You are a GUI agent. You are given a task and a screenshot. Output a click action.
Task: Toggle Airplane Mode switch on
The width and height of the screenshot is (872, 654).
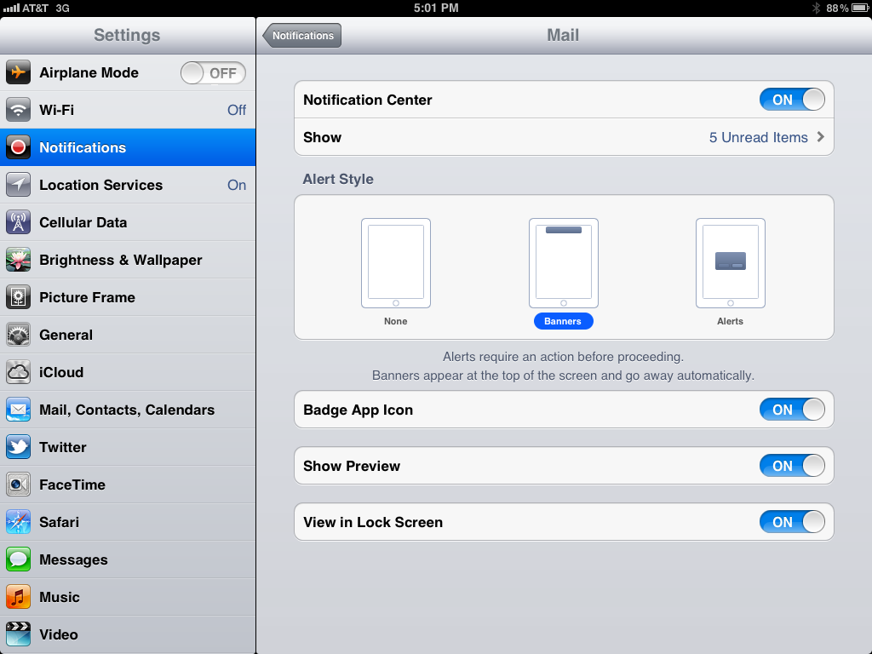pyautogui.click(x=213, y=73)
